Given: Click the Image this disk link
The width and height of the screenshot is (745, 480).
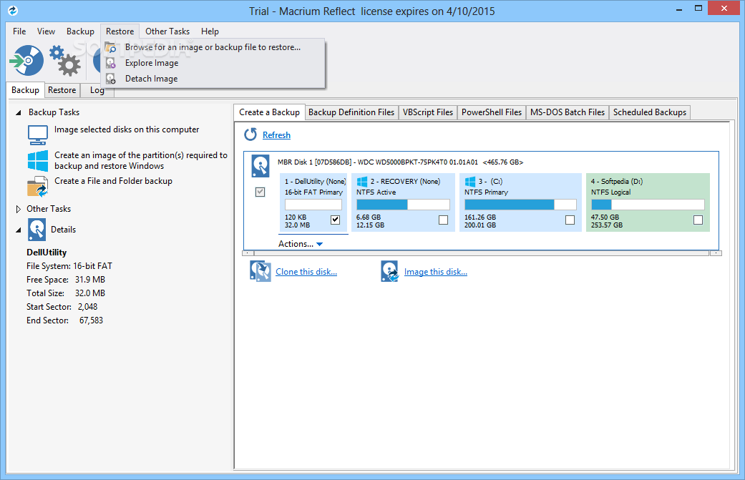Looking at the screenshot, I should (x=436, y=272).
